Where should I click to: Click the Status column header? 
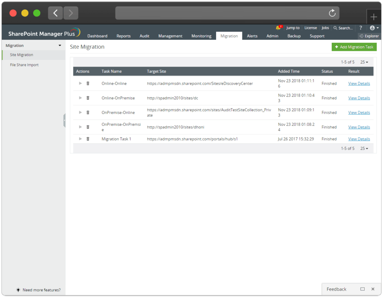(327, 71)
